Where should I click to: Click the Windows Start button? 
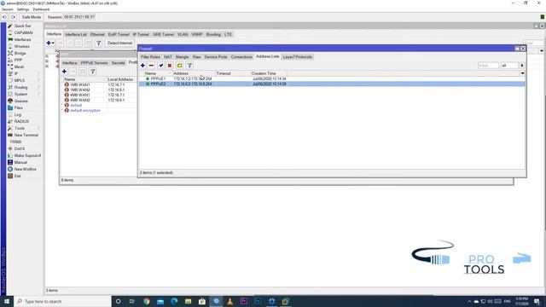coord(7,301)
